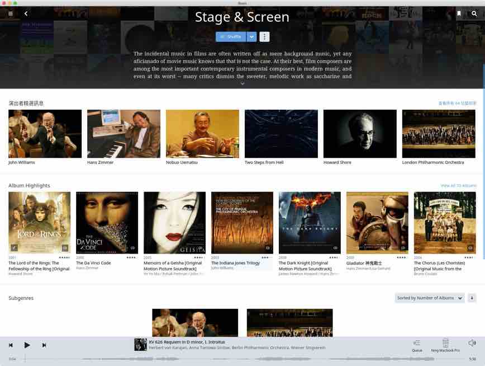Open the London Philharmonic Orchestra photo

pyautogui.click(x=439, y=134)
